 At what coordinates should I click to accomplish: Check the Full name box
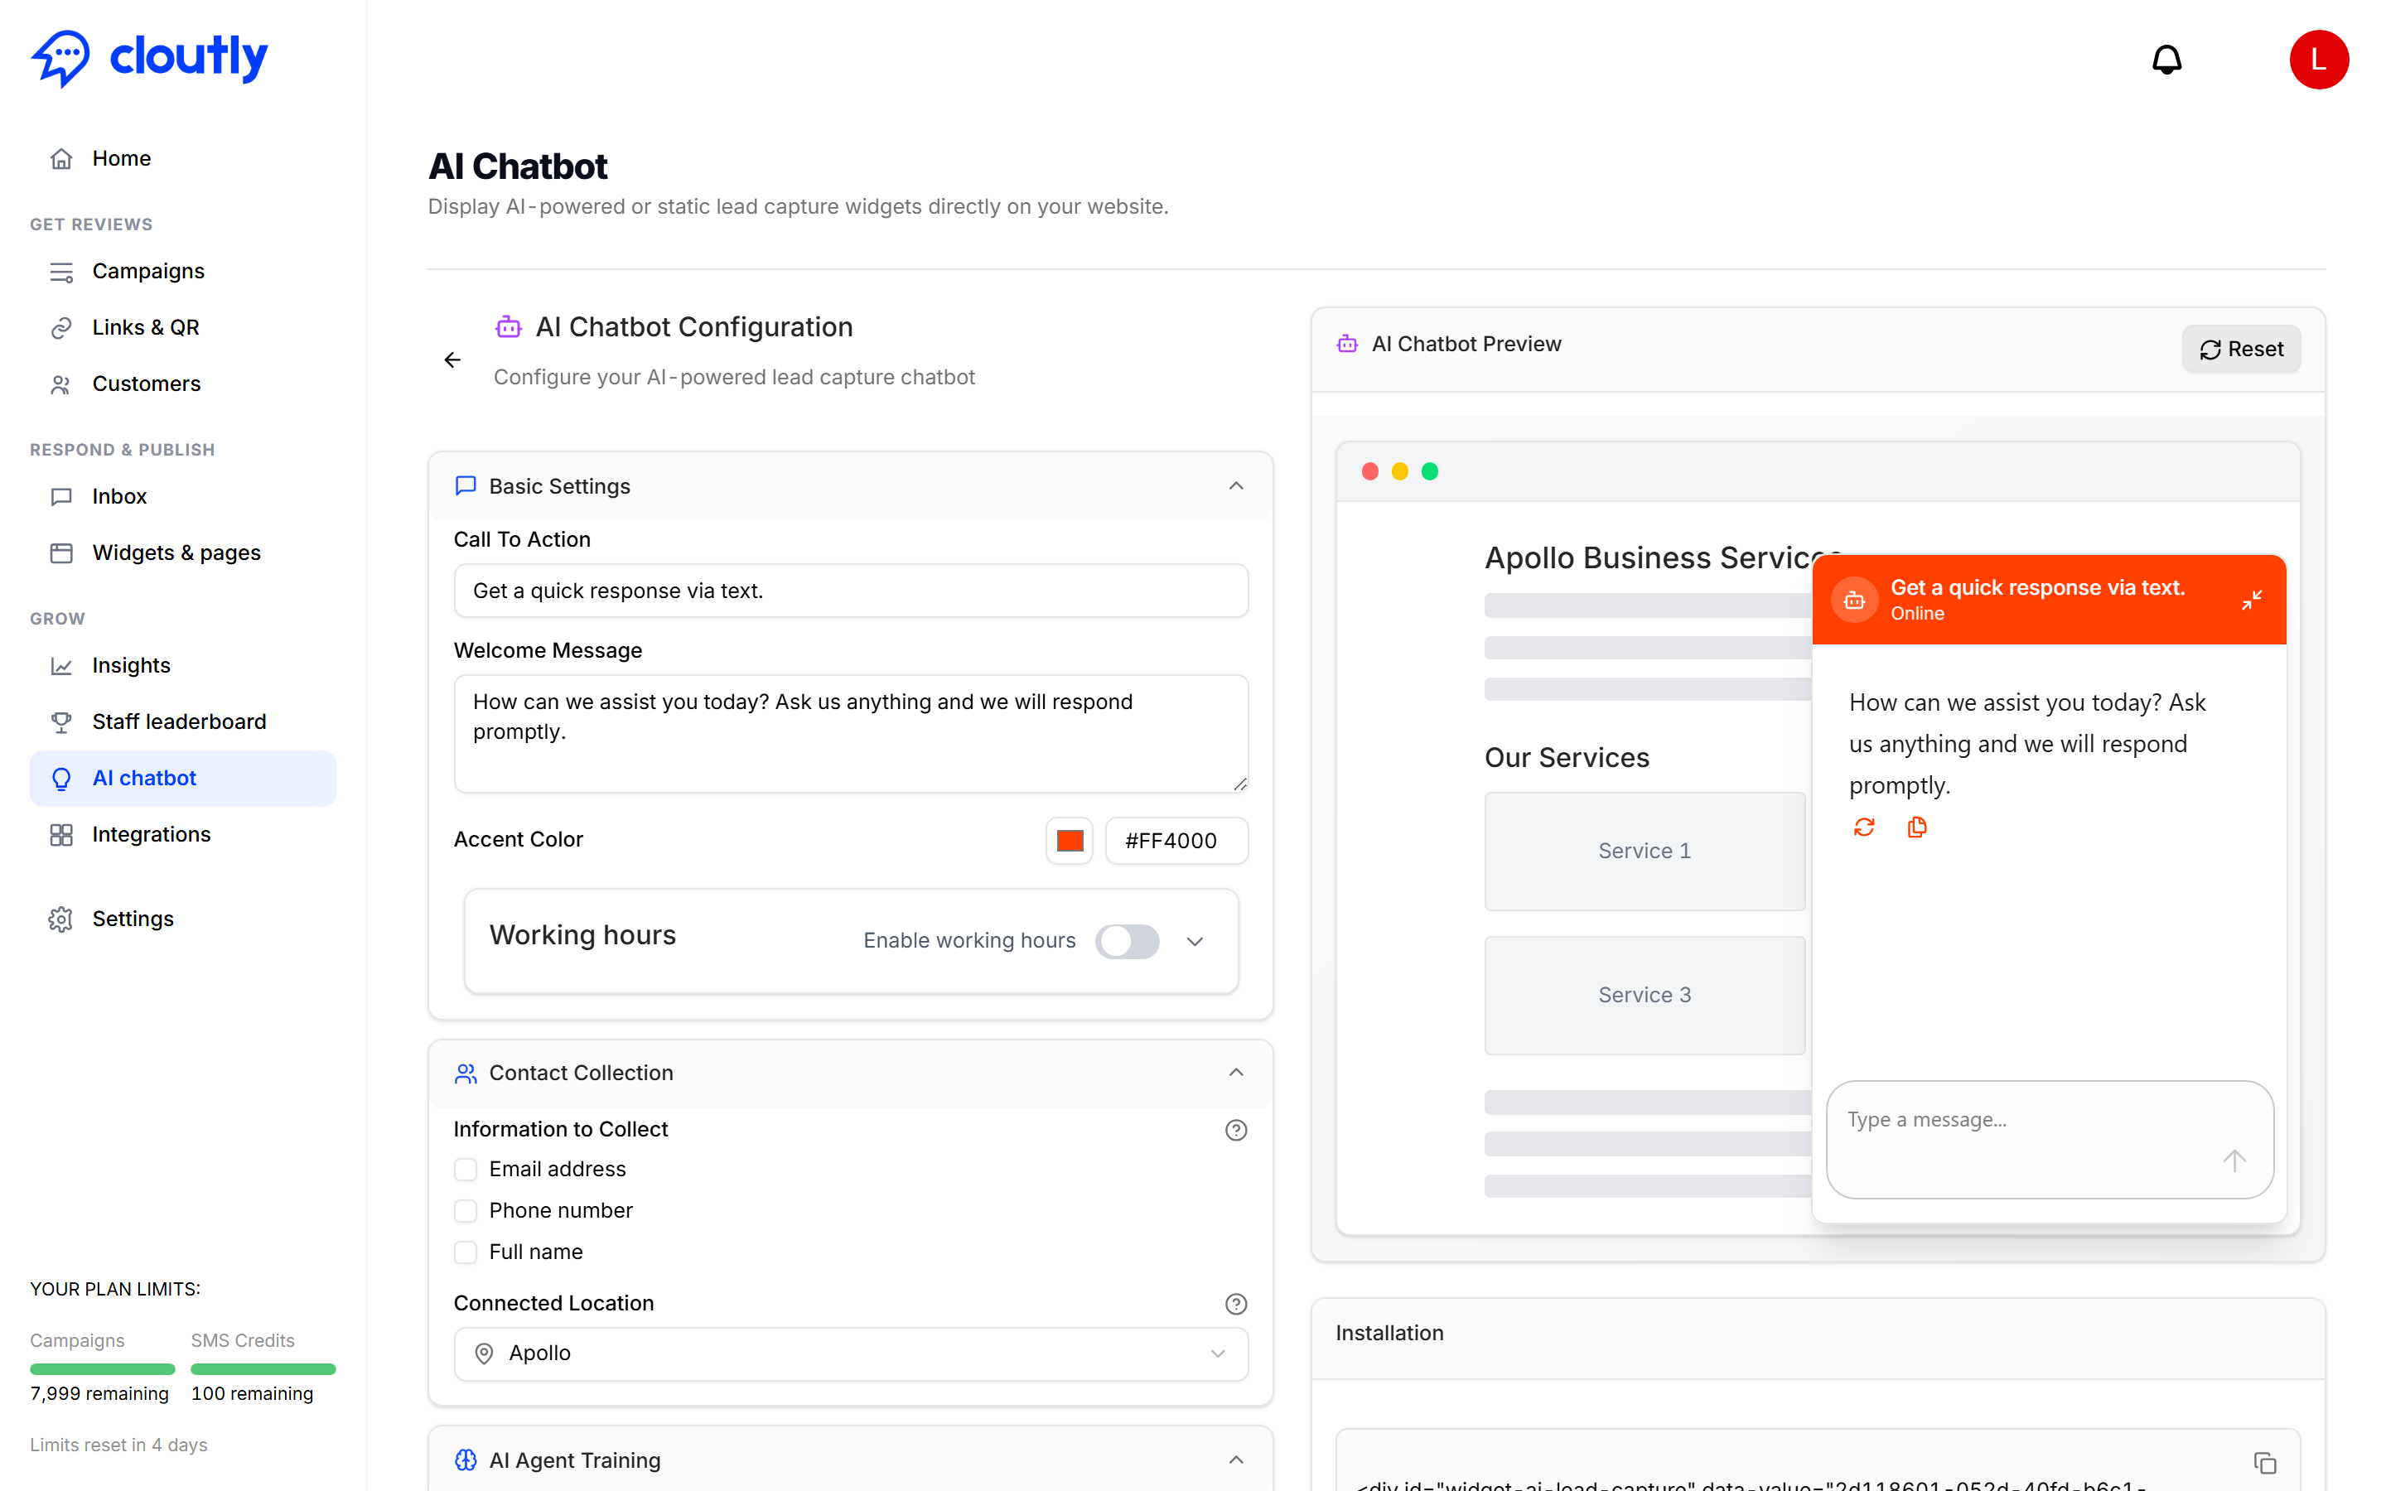[466, 1252]
